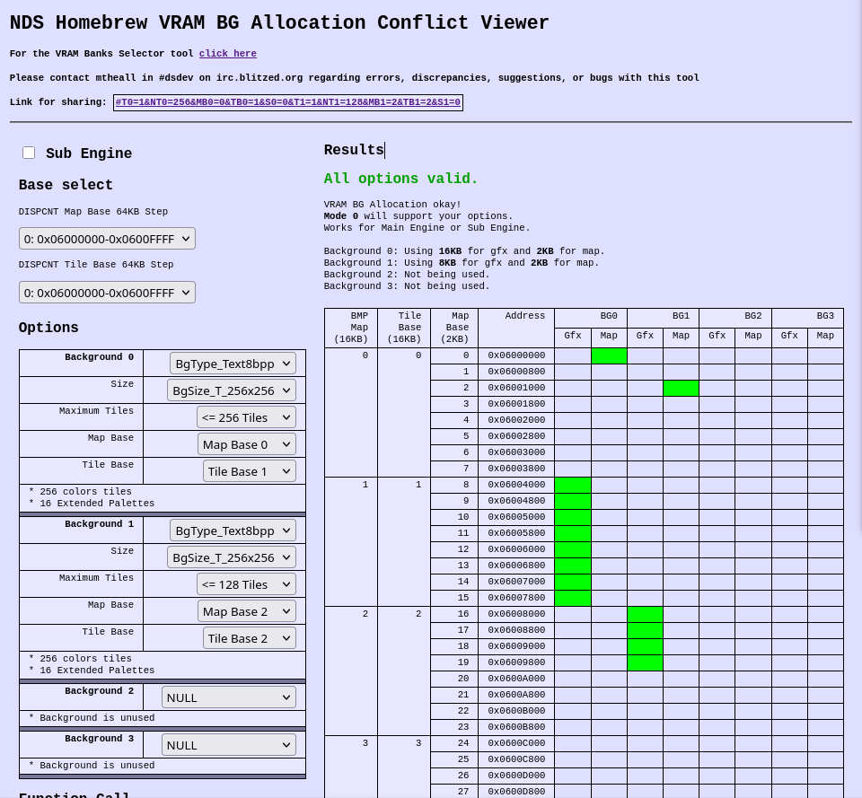Open the Tile Base 1 dropdown for Background 0
The width and height of the screenshot is (862, 798).
(249, 470)
